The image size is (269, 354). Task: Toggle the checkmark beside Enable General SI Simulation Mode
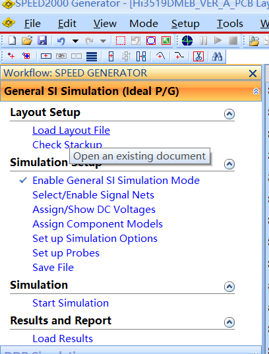point(23,180)
